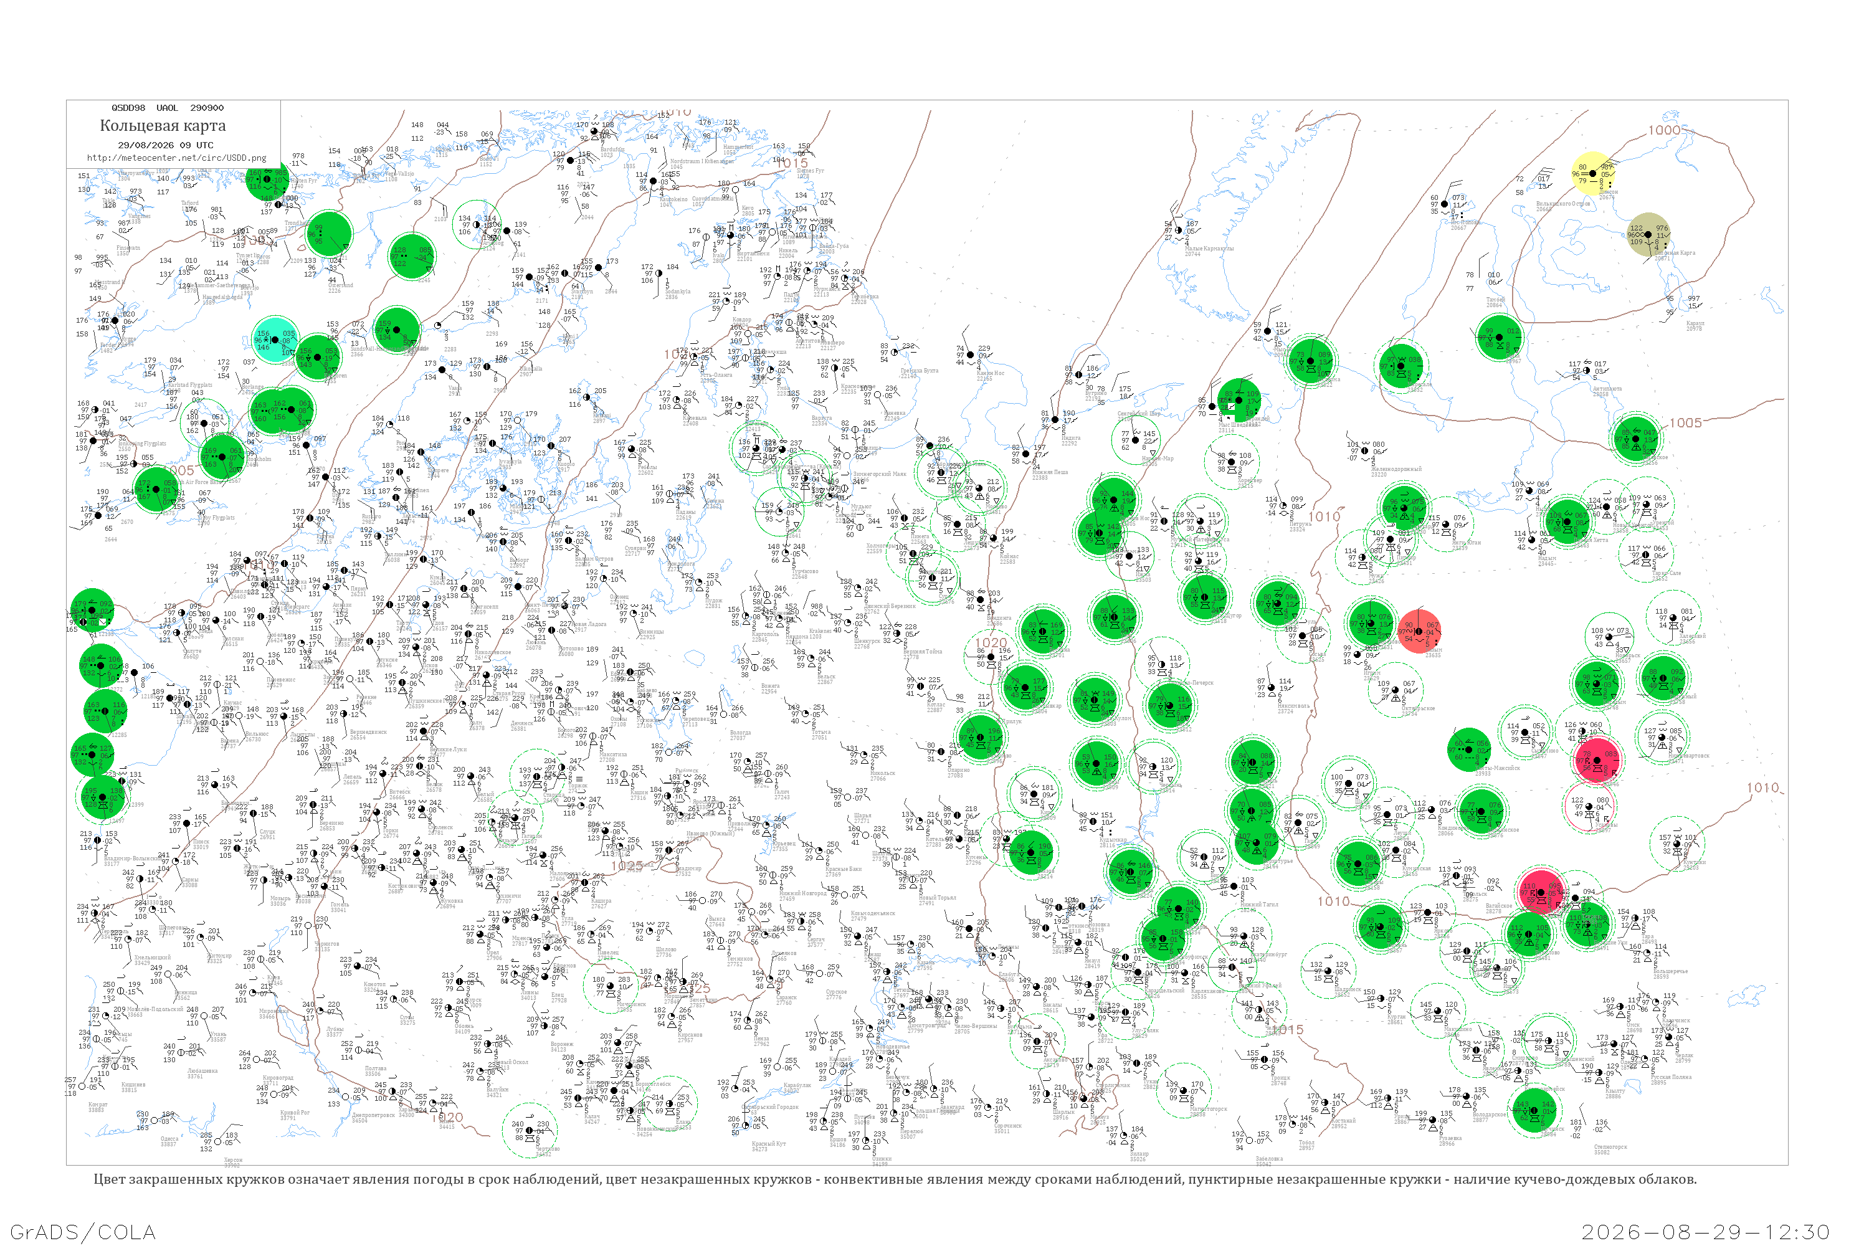Select the 29/08/2026 09 UTC date label
The height and width of the screenshot is (1246, 1869).
165,145
